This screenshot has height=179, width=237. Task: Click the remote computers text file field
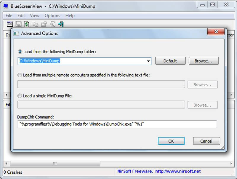101,84
